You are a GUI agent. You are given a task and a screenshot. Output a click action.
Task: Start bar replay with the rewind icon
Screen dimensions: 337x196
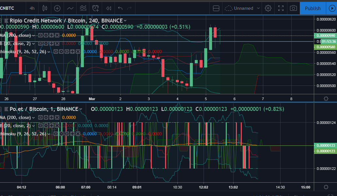click(109, 8)
